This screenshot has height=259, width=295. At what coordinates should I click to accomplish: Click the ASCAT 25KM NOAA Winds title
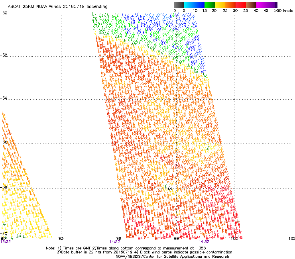[57, 7]
